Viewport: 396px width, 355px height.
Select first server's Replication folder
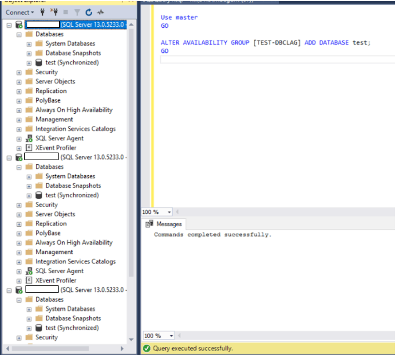click(x=51, y=91)
